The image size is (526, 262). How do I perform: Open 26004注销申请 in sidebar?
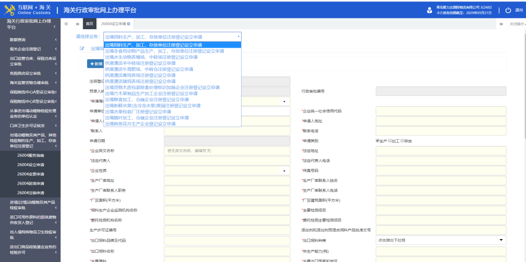click(x=31, y=193)
